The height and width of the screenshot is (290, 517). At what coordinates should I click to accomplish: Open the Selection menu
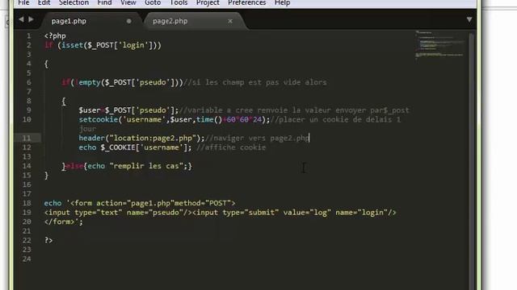[x=74, y=3]
